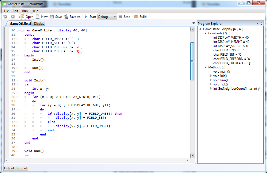Click the Redo arrow icon

click(x=13, y=17)
